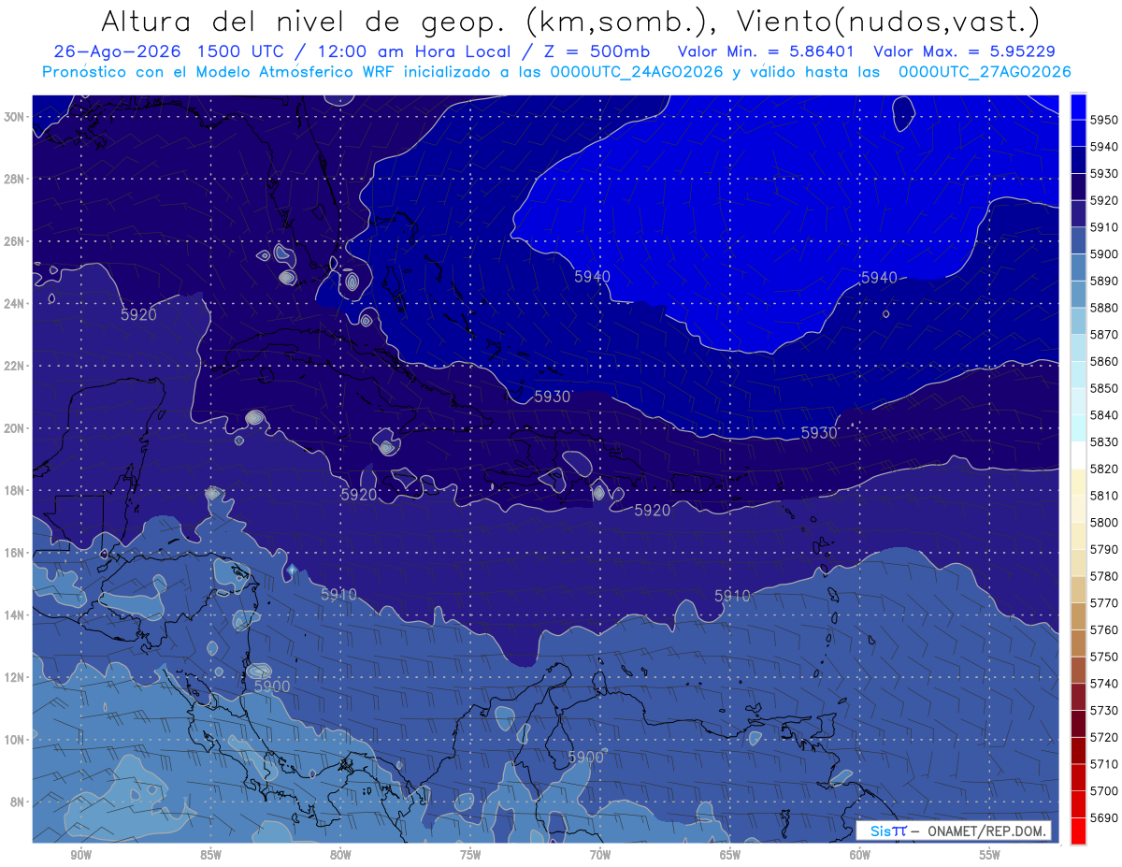Click the colorbar swatch between 5760 and 5770
This screenshot has height=867, width=1122.
pyautogui.click(x=1078, y=616)
